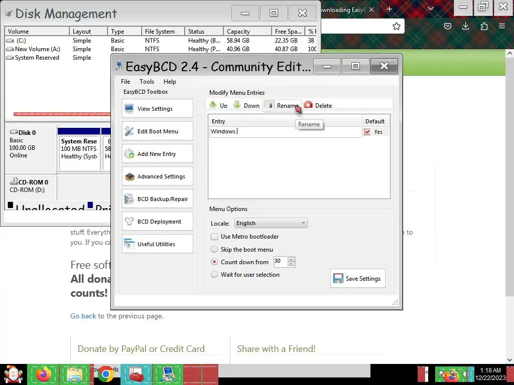
Task: Open Chrome from the taskbar
Action: 105,374
